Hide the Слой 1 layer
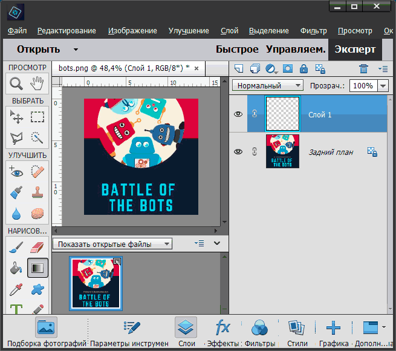Image resolution: width=396 pixels, height=351 pixels. 238,114
